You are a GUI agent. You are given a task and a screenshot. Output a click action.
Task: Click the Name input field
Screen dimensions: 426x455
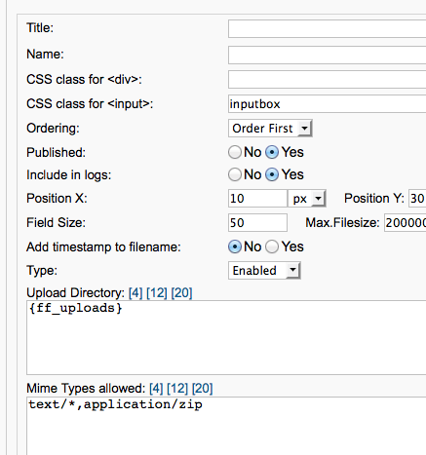click(327, 55)
